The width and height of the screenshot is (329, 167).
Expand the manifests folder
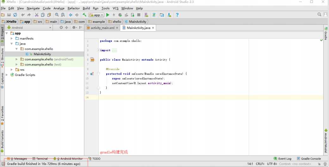point(12,38)
